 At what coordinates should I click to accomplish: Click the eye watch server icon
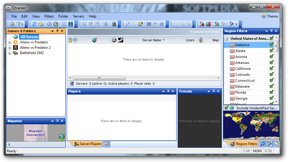click(155, 24)
